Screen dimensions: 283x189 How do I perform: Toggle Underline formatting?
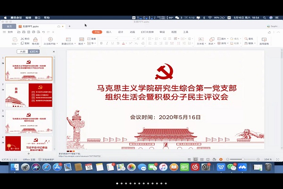coord(112,43)
